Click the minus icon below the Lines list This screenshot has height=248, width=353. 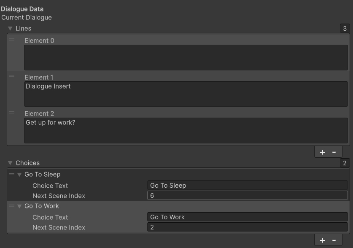[x=334, y=152]
